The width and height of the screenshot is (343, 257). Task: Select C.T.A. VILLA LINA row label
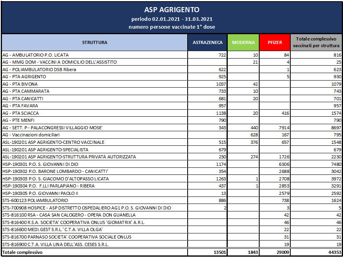point(55,244)
